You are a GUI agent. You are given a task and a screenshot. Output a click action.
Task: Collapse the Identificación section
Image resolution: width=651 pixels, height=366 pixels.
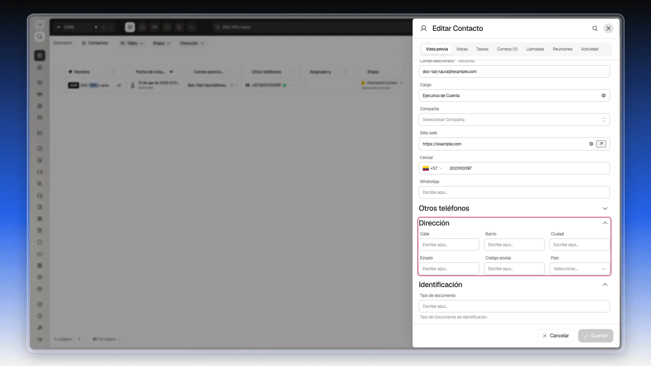605,285
